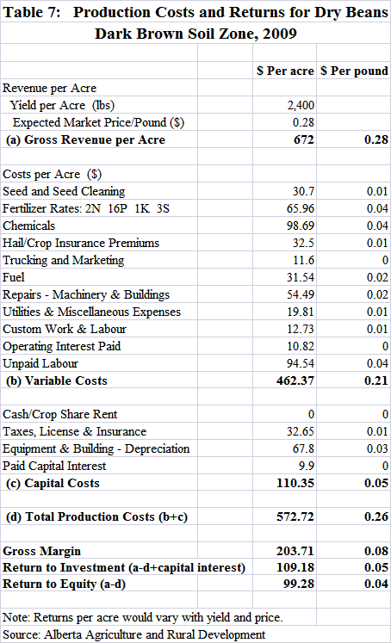Image resolution: width=391 pixels, height=643 pixels.
Task: Click the '$ Per acre' column header
Action: point(285,71)
